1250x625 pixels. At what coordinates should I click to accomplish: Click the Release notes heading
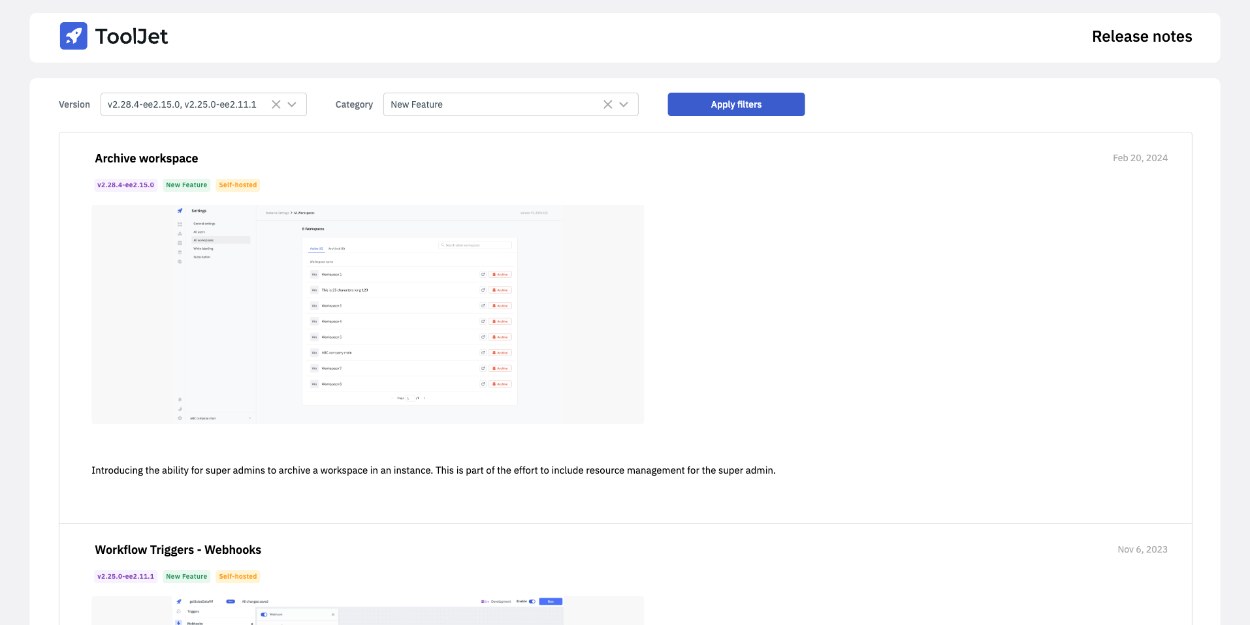click(1142, 37)
